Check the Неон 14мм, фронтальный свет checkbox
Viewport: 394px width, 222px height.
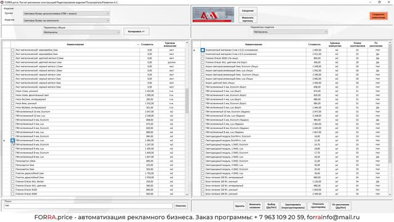click(12, 95)
